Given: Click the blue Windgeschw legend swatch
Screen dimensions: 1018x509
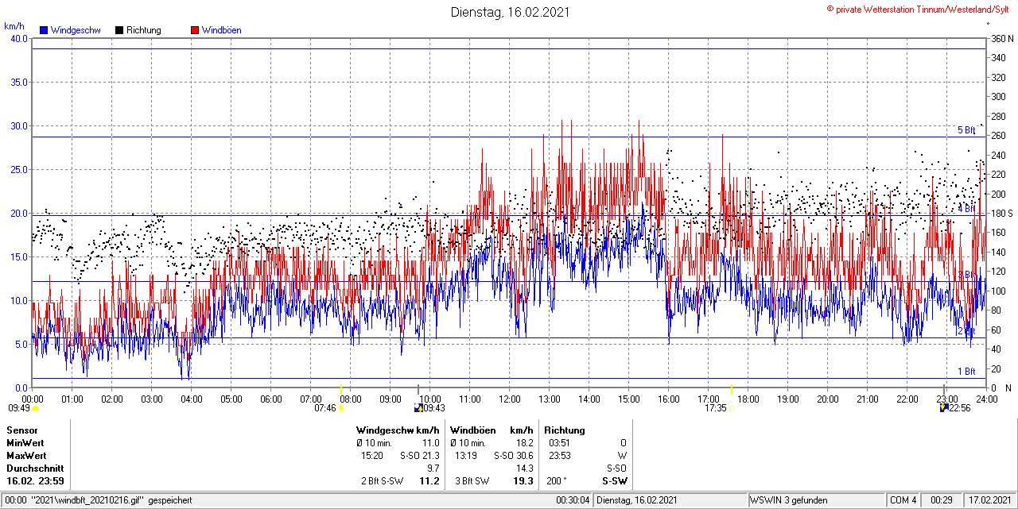Looking at the screenshot, I should click(45, 30).
